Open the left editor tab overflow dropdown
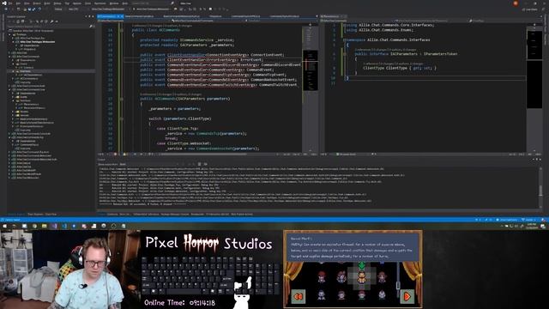This screenshot has width=549, height=309. point(317,16)
